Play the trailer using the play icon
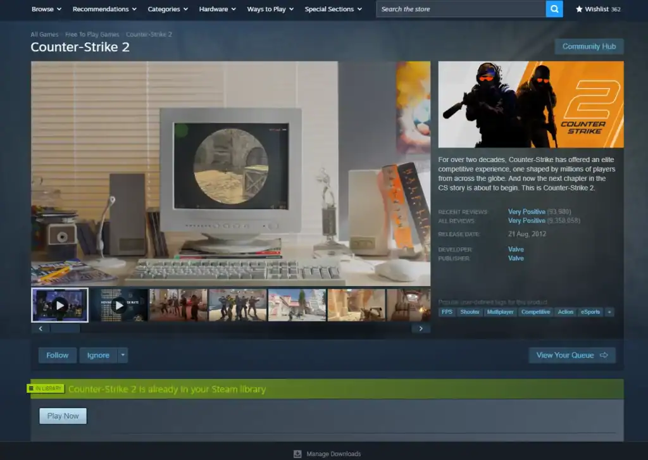Viewport: 648px width, 460px height. [59, 305]
